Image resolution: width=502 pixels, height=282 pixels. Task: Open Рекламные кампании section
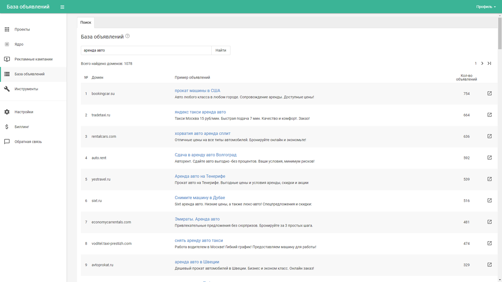pyautogui.click(x=33, y=59)
